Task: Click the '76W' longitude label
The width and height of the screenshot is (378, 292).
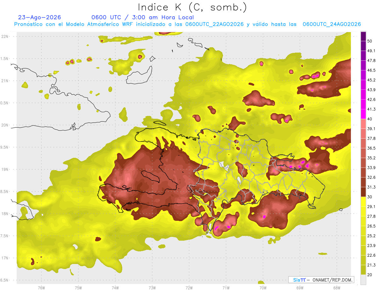Action: 41,288
